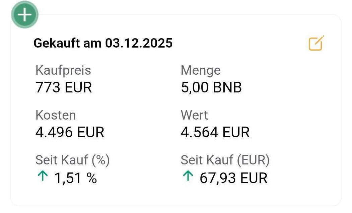Select the 5,00 BNB quantity value
352x213 pixels.
(x=211, y=88)
